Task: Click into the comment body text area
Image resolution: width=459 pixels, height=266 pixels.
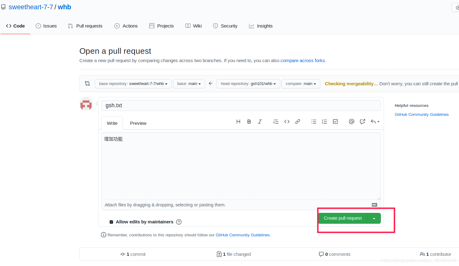Action: pos(241,166)
